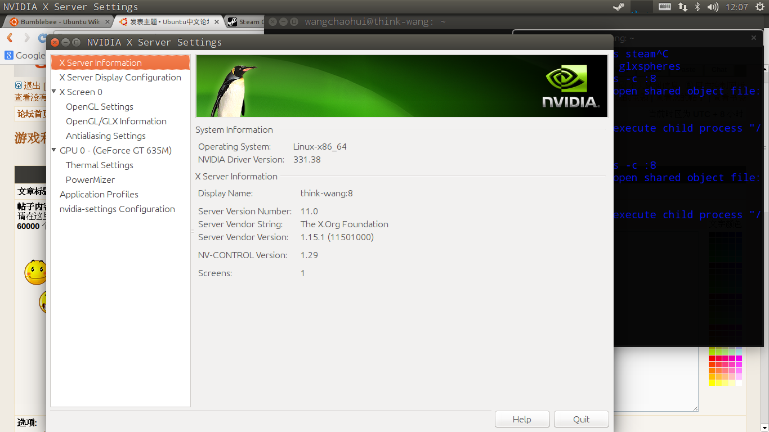Viewport: 769px width, 432px height.
Task: Open X Server Display Configuration page
Action: (120, 77)
